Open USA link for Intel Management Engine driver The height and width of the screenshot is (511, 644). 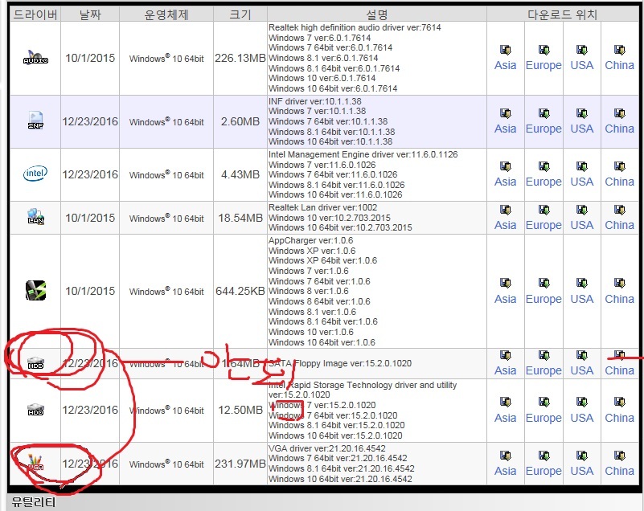(581, 182)
